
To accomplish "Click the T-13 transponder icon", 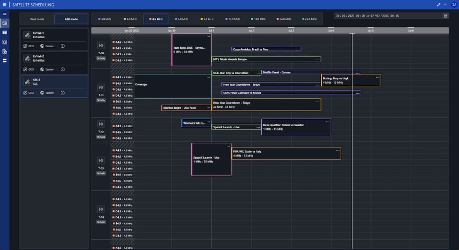I will (x=101, y=160).
